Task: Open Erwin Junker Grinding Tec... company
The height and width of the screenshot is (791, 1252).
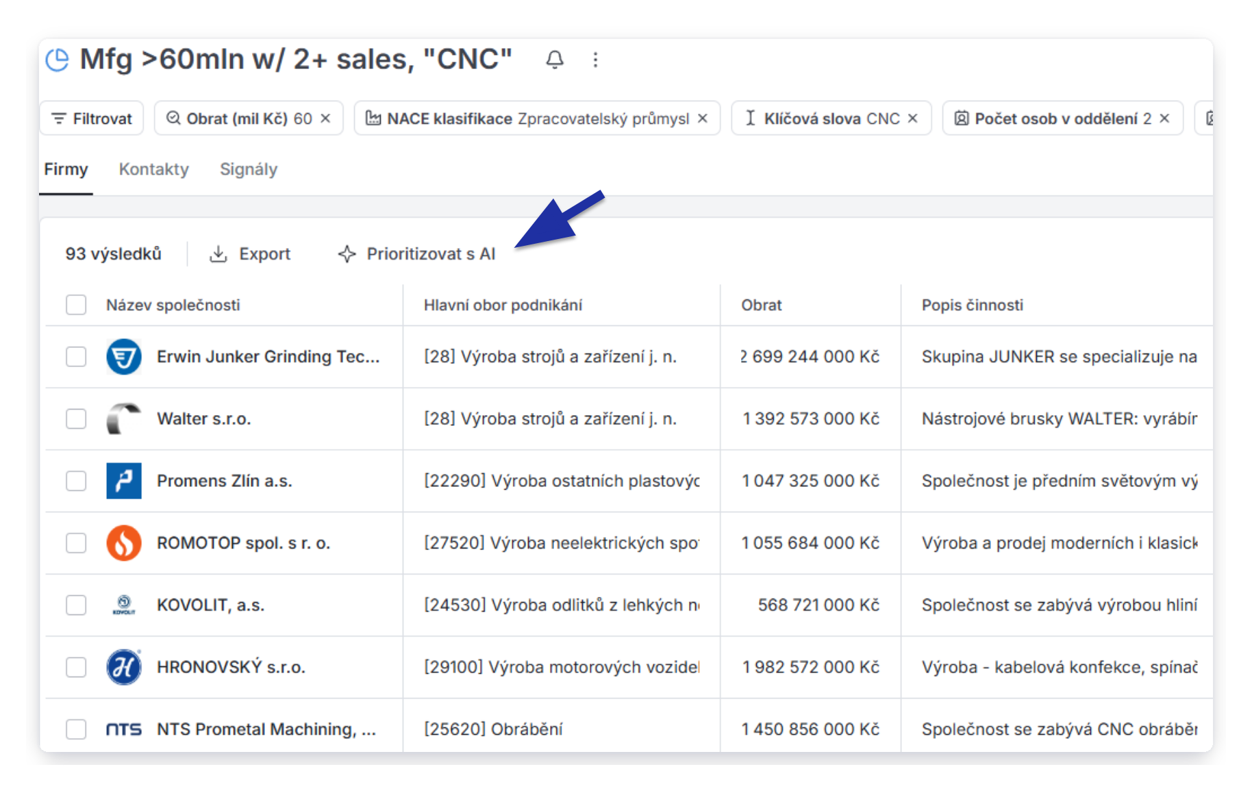Action: [268, 357]
